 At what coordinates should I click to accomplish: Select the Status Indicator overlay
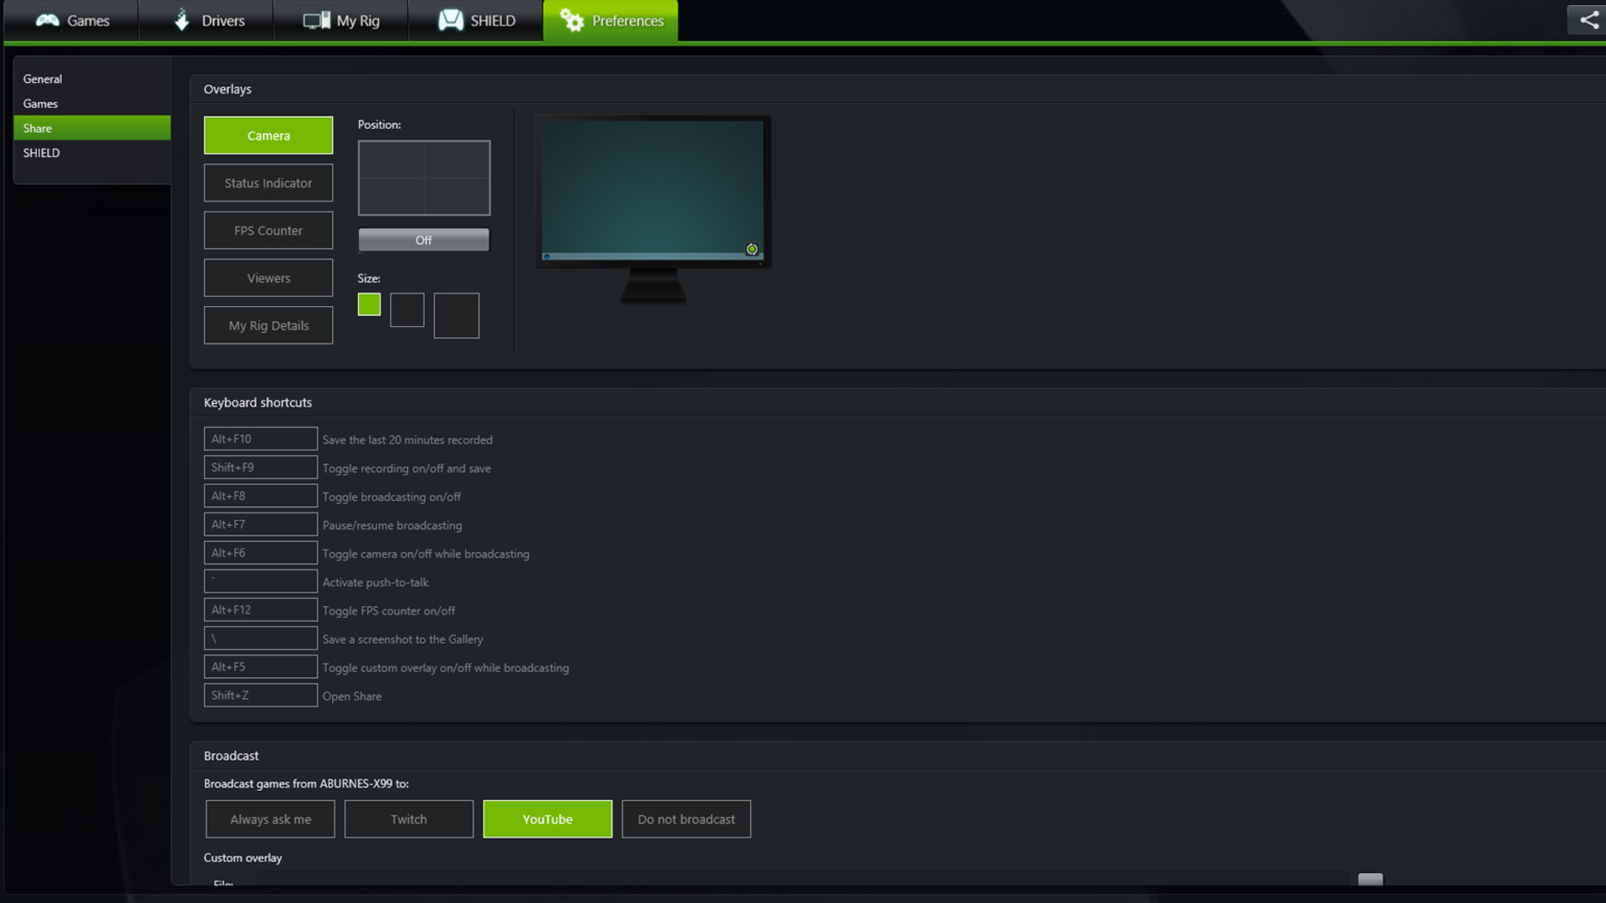click(x=268, y=182)
